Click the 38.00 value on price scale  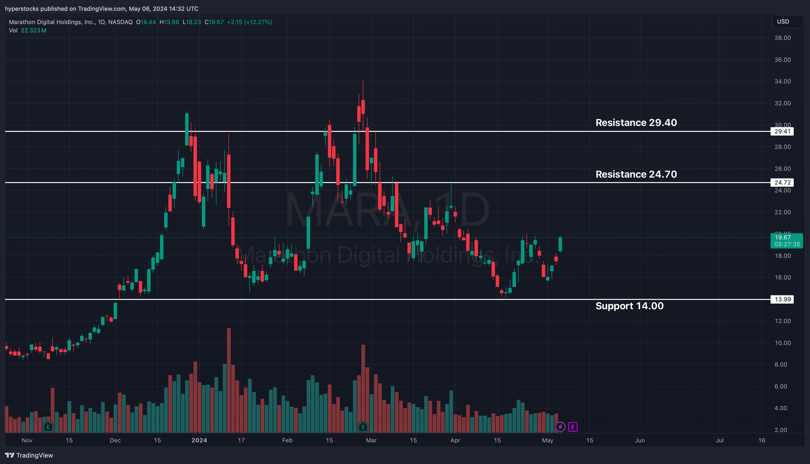pos(782,38)
